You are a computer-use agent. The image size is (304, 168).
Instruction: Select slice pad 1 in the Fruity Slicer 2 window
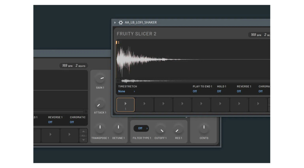pyautogui.click(x=126, y=105)
